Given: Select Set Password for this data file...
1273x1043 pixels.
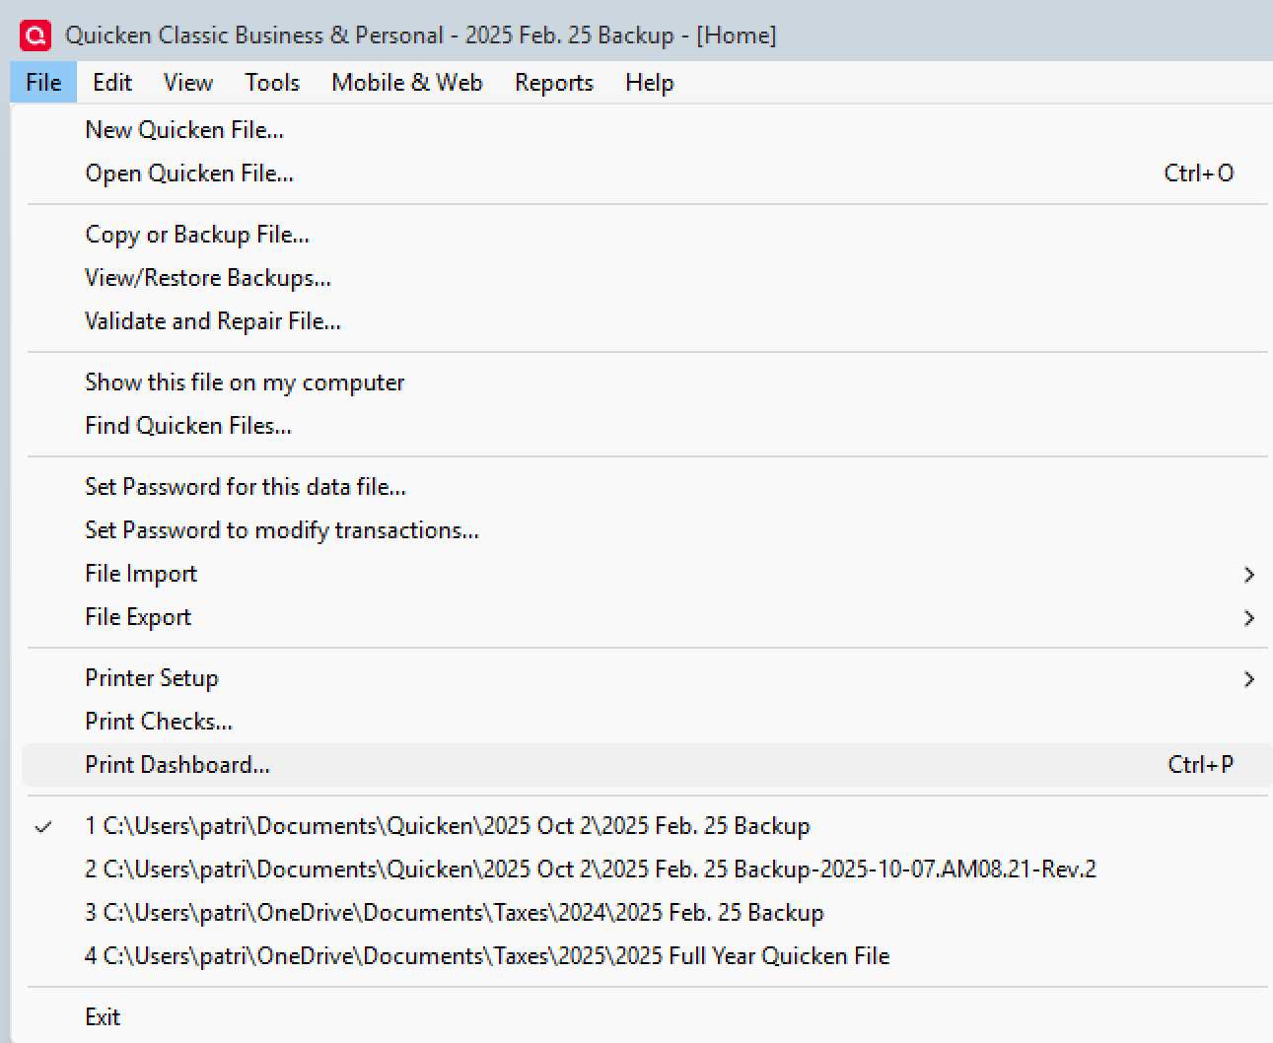Looking at the screenshot, I should [647, 487].
